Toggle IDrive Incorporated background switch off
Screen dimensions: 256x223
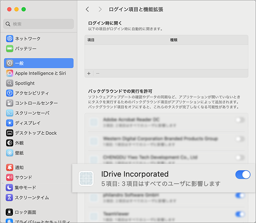point(243,175)
